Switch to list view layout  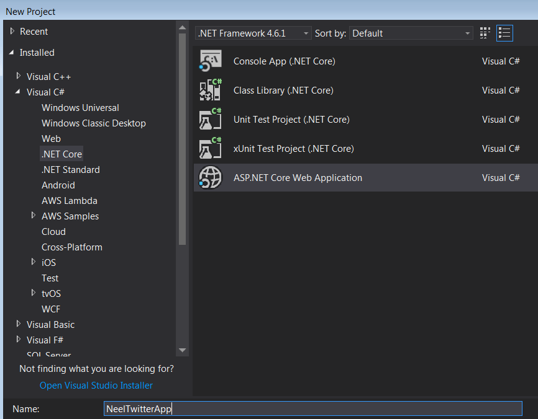coord(504,33)
